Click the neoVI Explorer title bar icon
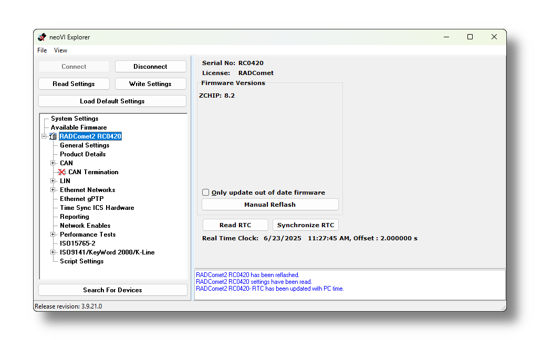The width and height of the screenshot is (542, 340). click(x=42, y=37)
